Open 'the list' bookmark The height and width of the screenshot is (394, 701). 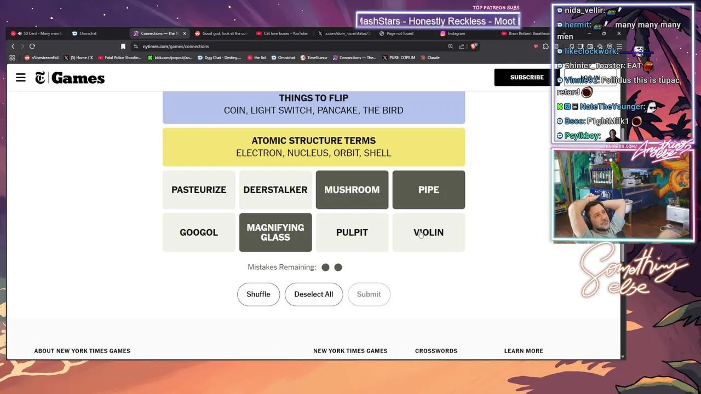pyautogui.click(x=257, y=57)
